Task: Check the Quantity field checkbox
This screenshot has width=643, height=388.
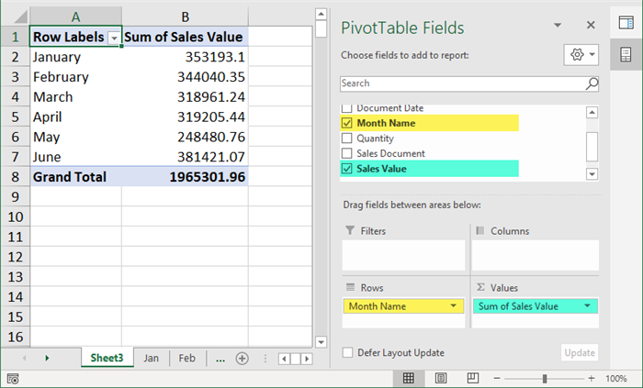Action: 346,139
